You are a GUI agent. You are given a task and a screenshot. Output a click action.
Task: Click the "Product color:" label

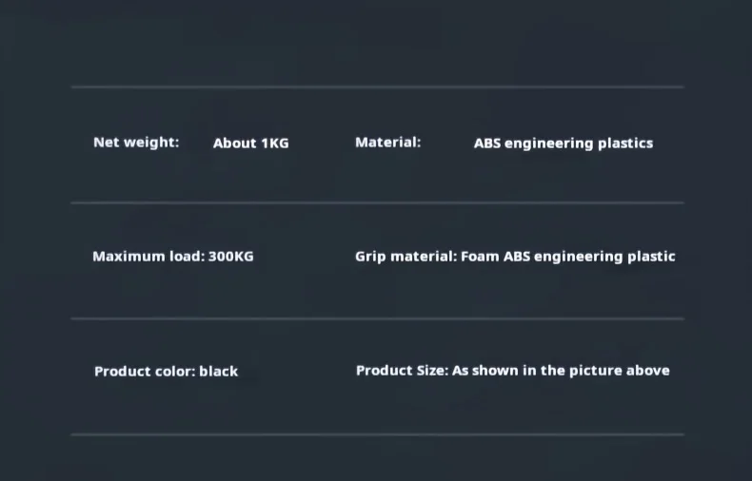pos(145,372)
